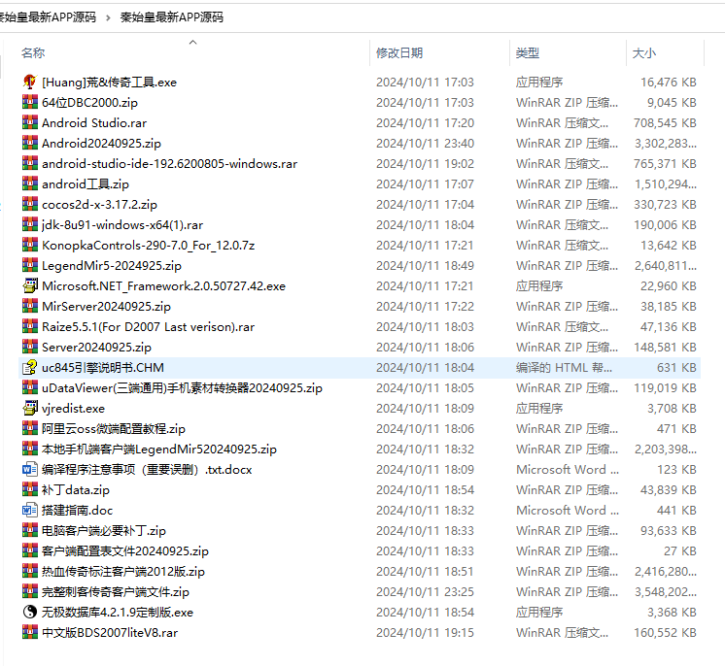The width and height of the screenshot is (725, 666).
Task: Select the Android20240925.zip archive icon
Action: tap(30, 143)
